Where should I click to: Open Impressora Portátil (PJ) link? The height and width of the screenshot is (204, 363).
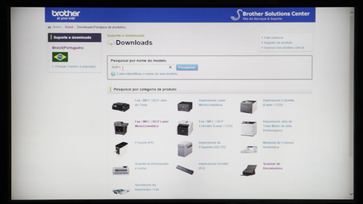coord(213,166)
